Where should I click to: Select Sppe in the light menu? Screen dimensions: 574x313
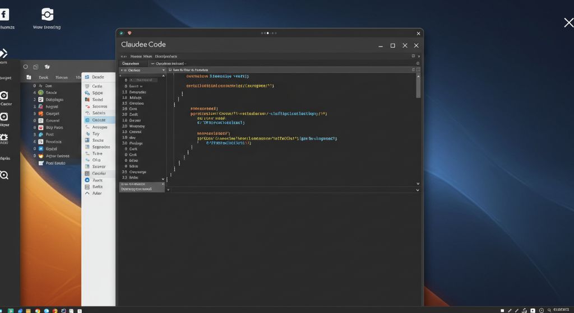point(98,93)
